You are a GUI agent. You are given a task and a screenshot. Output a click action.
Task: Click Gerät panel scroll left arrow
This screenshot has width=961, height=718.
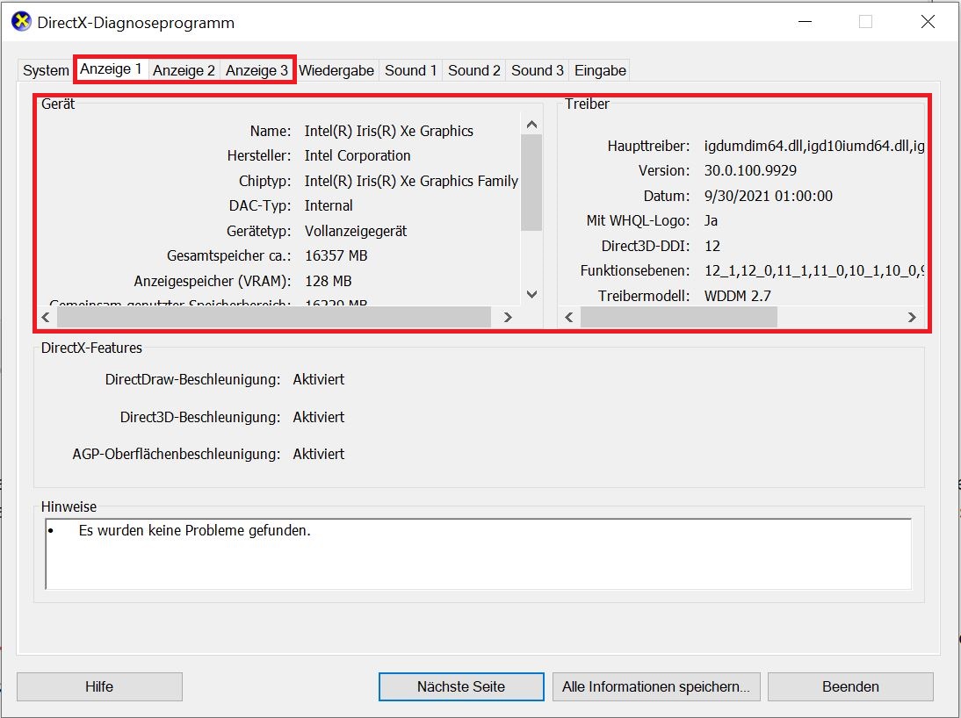tap(46, 318)
